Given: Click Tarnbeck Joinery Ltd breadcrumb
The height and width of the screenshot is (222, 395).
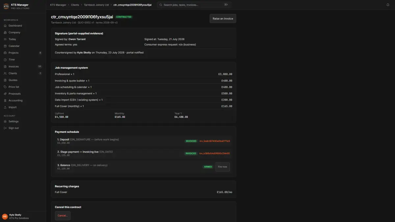Looking at the screenshot, I should point(96,5).
